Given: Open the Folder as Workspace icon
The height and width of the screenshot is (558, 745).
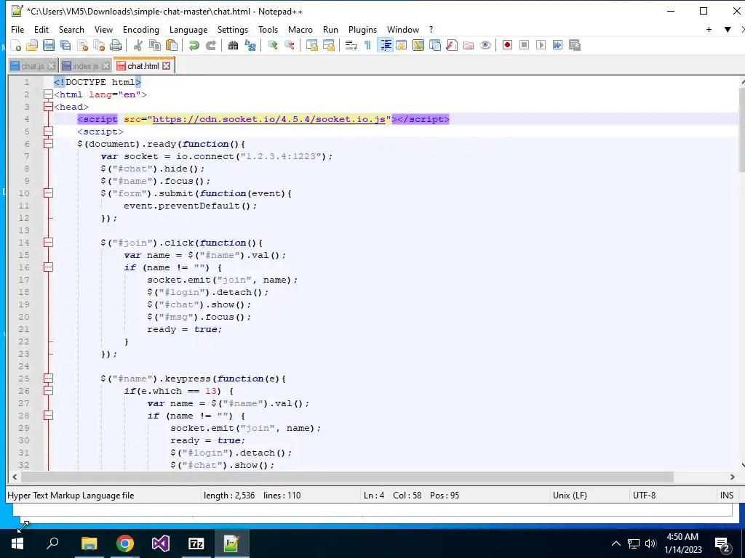Looking at the screenshot, I should [x=469, y=45].
